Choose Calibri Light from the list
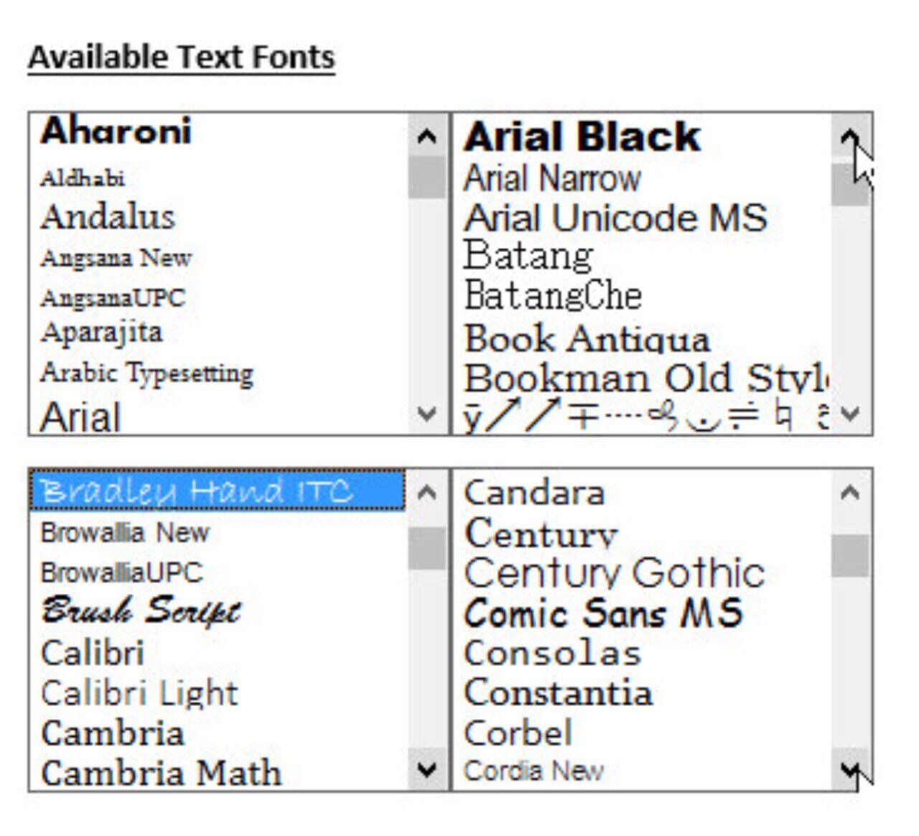Screen dimensions: 919x836 (x=139, y=693)
